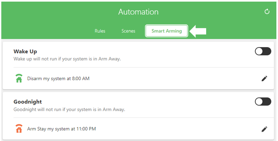Enable the Wake Up toggle
The image size is (278, 141).
pos(263,51)
